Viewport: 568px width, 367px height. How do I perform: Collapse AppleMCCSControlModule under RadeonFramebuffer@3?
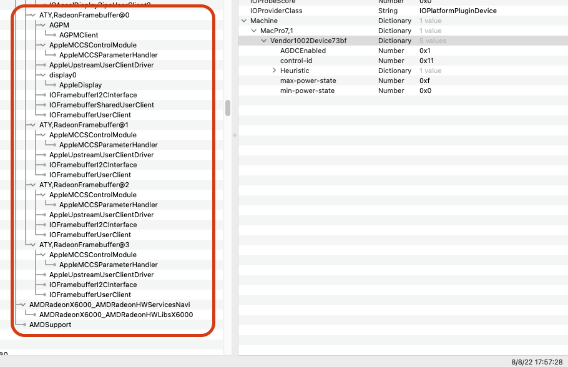(x=43, y=255)
